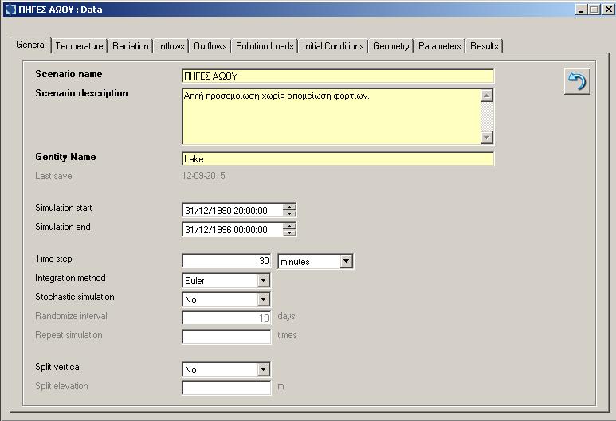
Task: Decrease Simulation start with down spinner
Action: [x=289, y=213]
